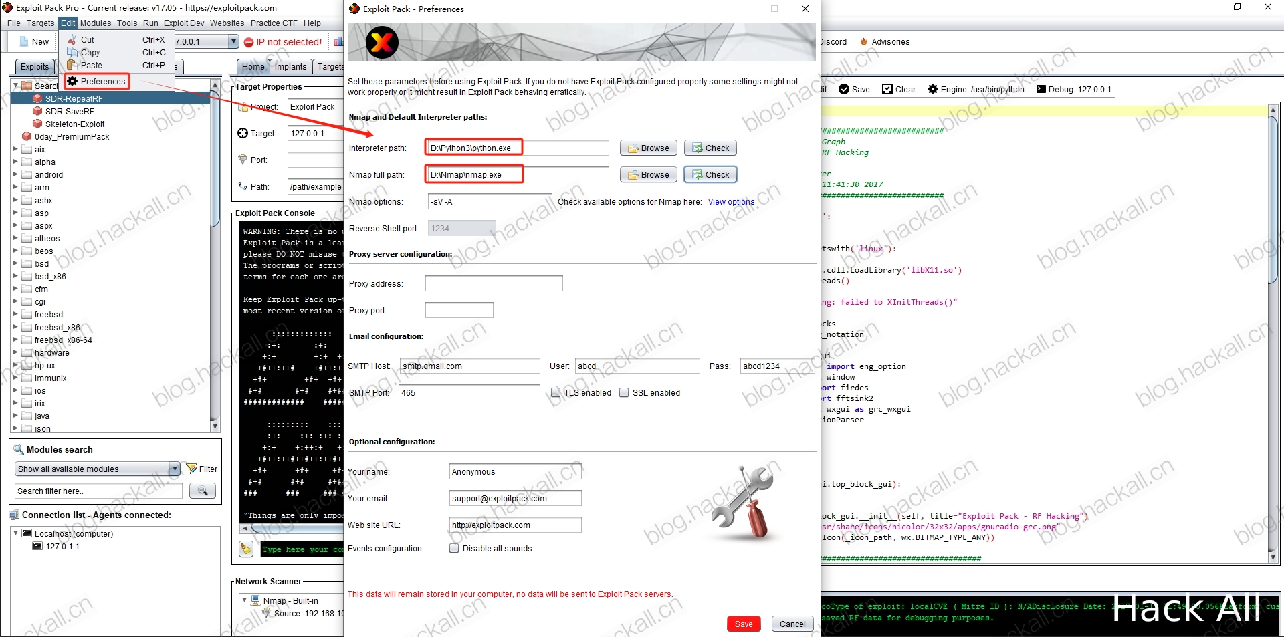
Task: Click the Clear icon in editor toolbar
Action: pyautogui.click(x=887, y=89)
